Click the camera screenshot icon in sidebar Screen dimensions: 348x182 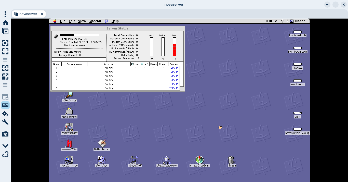(5, 134)
